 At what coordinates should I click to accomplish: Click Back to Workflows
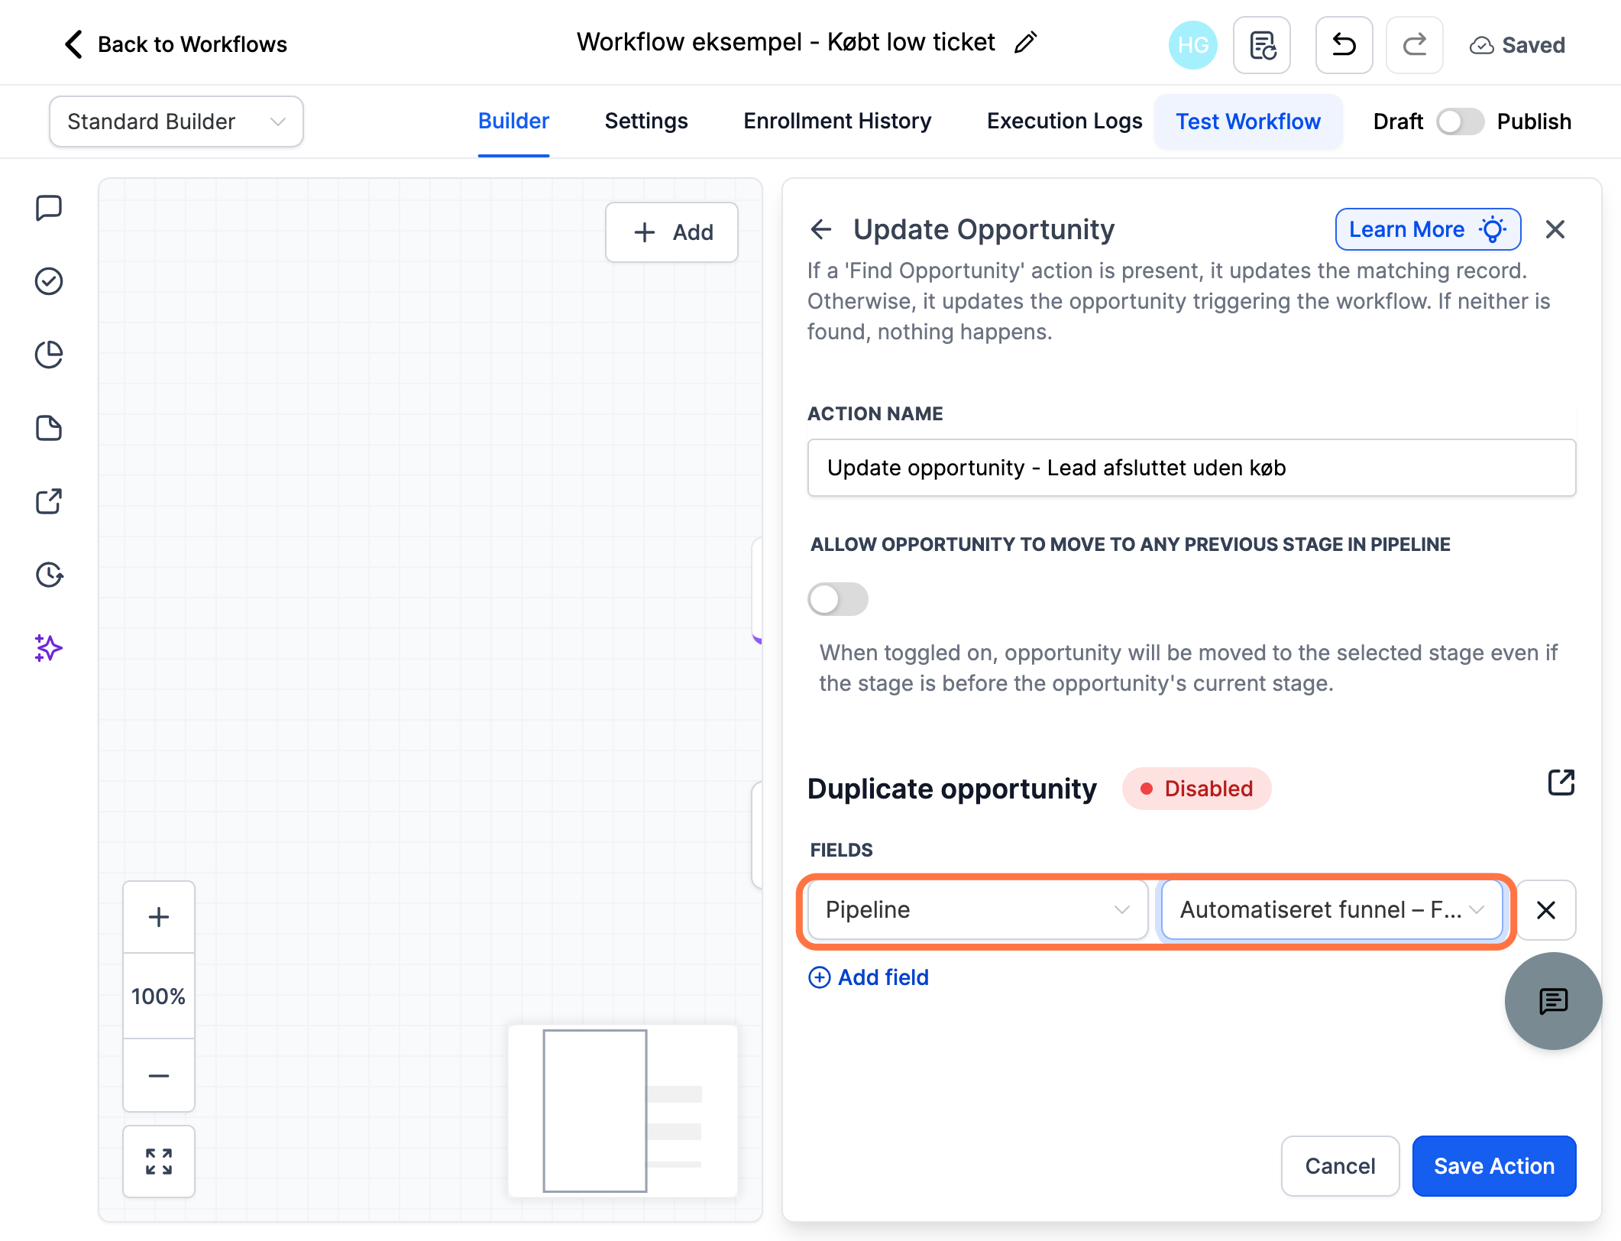point(176,44)
